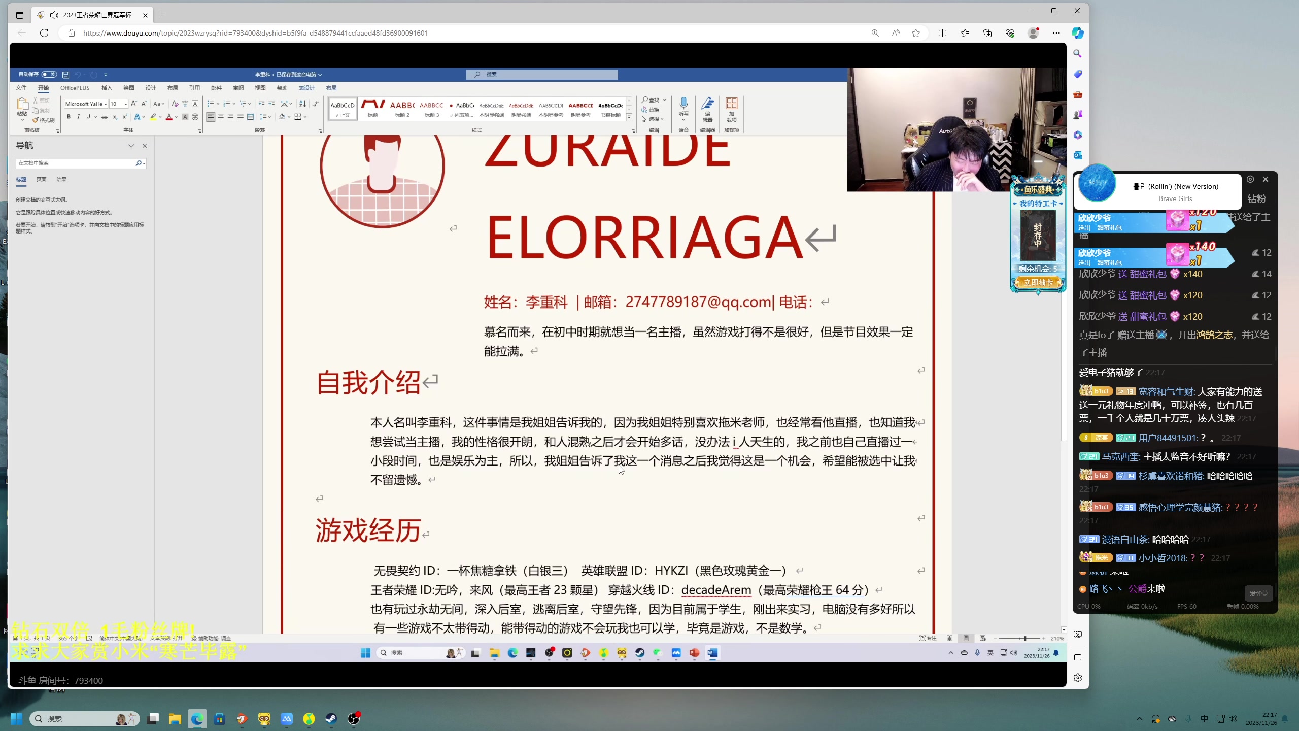Switch to the 插入 ribbon tab
Viewport: 1299px width, 731px height.
[107, 88]
